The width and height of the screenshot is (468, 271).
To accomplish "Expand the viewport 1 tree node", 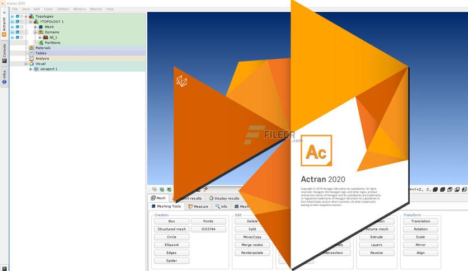I will (x=30, y=69).
